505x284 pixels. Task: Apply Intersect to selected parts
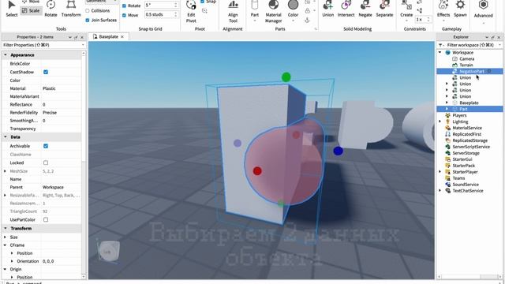[346, 9]
